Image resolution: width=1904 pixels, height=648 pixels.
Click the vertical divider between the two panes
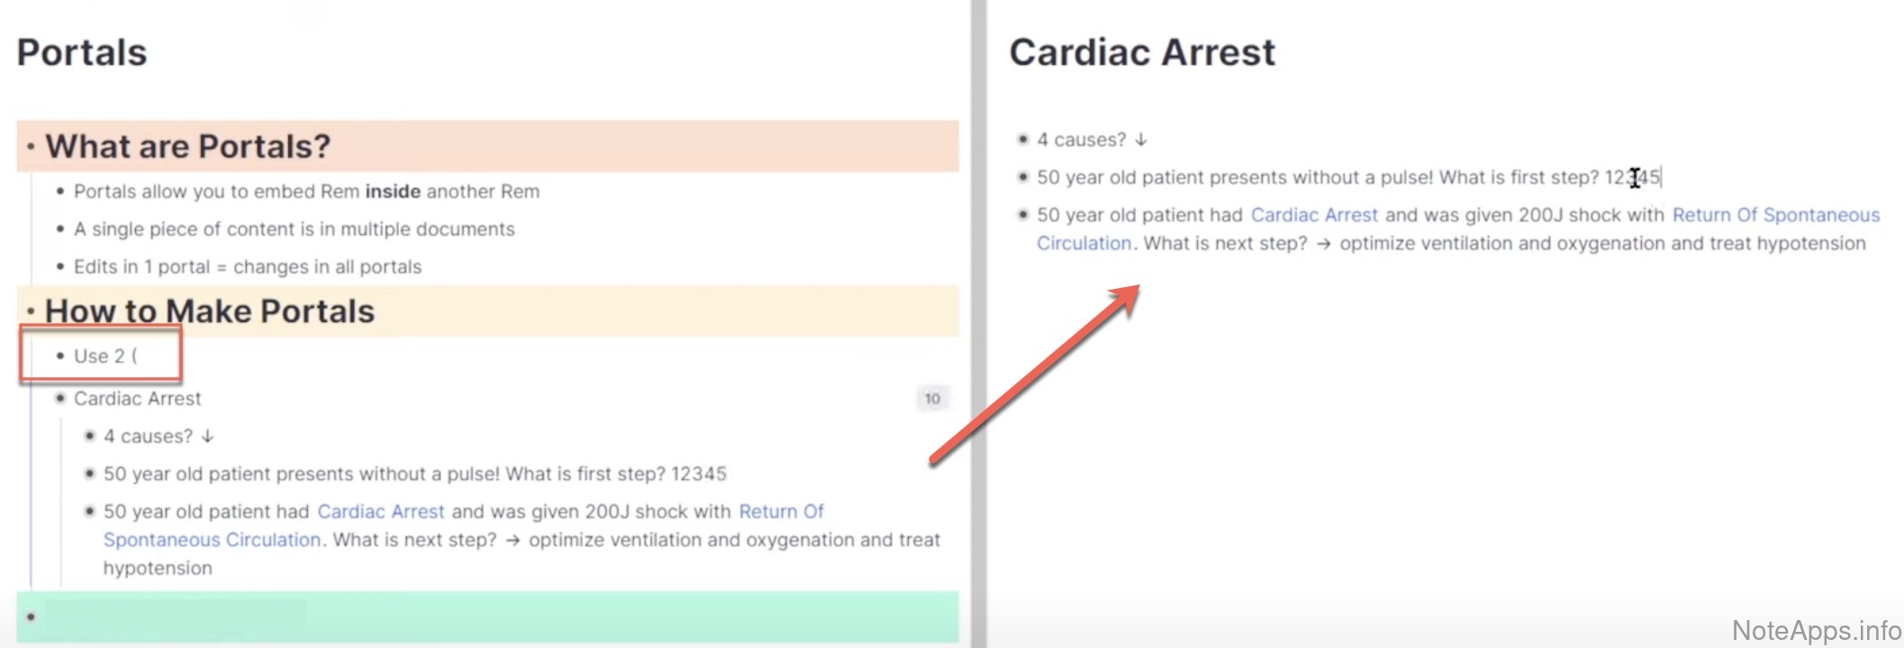point(979,324)
